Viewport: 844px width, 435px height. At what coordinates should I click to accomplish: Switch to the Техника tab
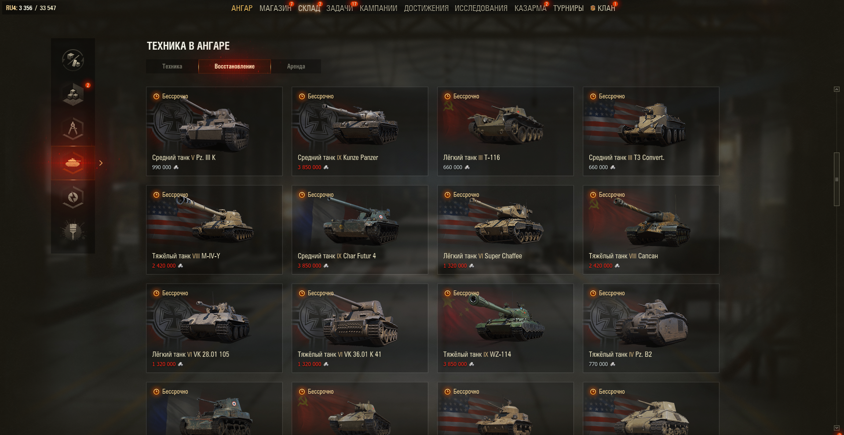(172, 66)
